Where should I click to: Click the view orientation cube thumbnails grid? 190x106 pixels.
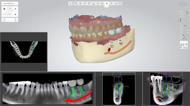[x=184, y=46]
